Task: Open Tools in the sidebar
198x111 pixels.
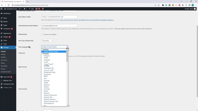Action: pos(5,44)
